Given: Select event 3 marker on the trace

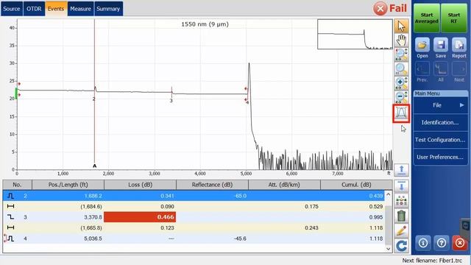Looking at the screenshot, I should point(171,101).
